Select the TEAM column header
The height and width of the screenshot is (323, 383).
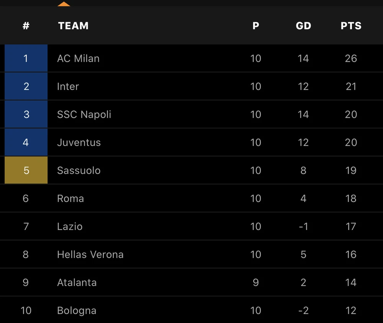[x=73, y=26]
